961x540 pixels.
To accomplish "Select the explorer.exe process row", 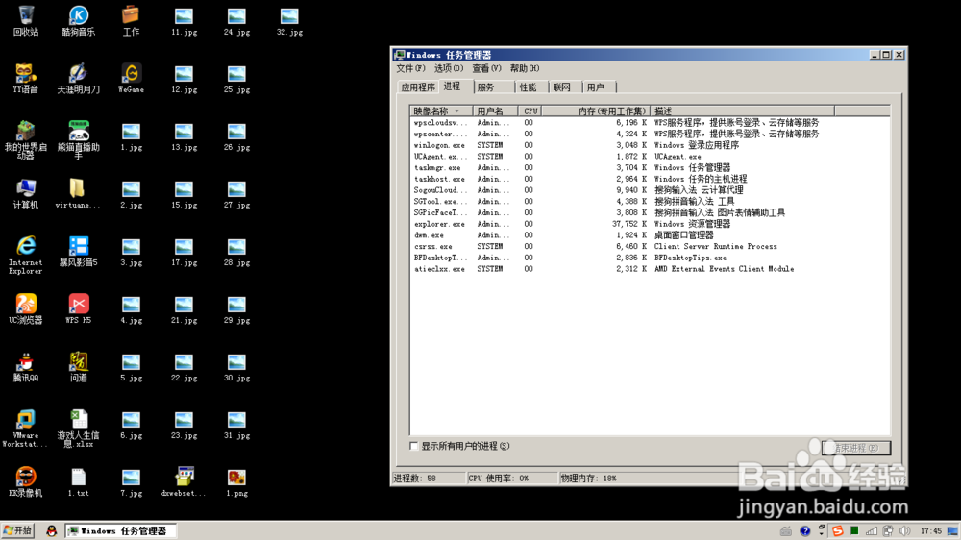I will (650, 224).
